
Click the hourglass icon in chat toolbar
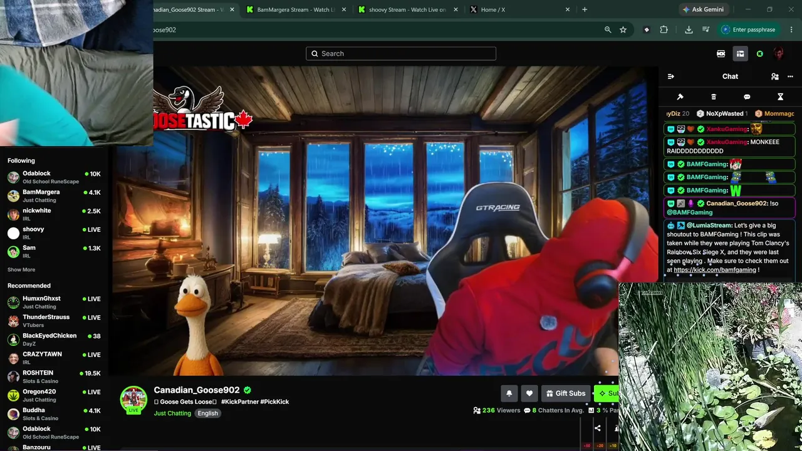coord(780,97)
